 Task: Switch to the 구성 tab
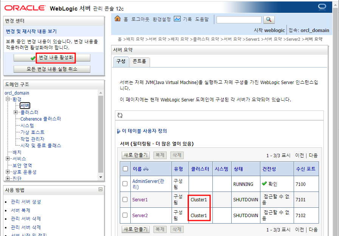tap(121, 61)
